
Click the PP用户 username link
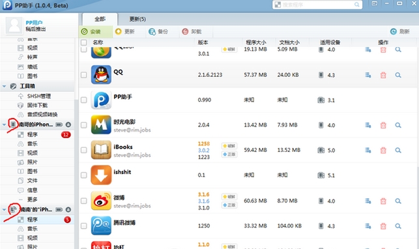(34, 23)
